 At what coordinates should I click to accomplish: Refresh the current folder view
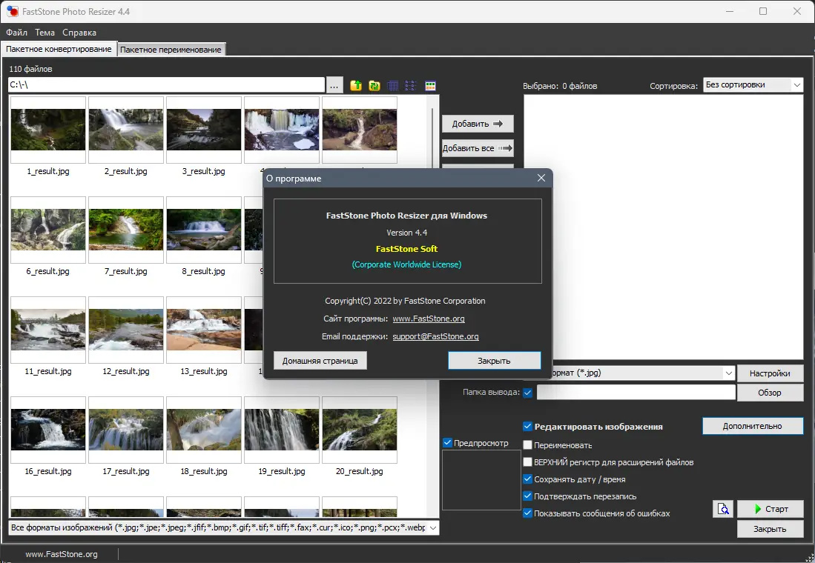373,85
